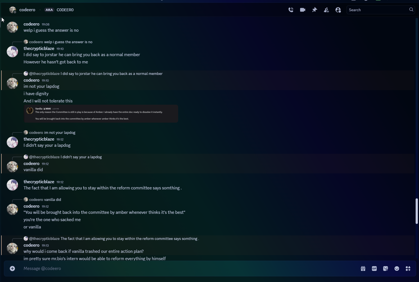Open the gift Nitro icon
Screen dimensions: 419x282
point(363,269)
